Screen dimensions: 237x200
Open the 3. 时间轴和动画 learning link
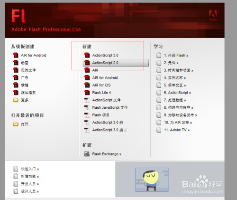[179, 70]
